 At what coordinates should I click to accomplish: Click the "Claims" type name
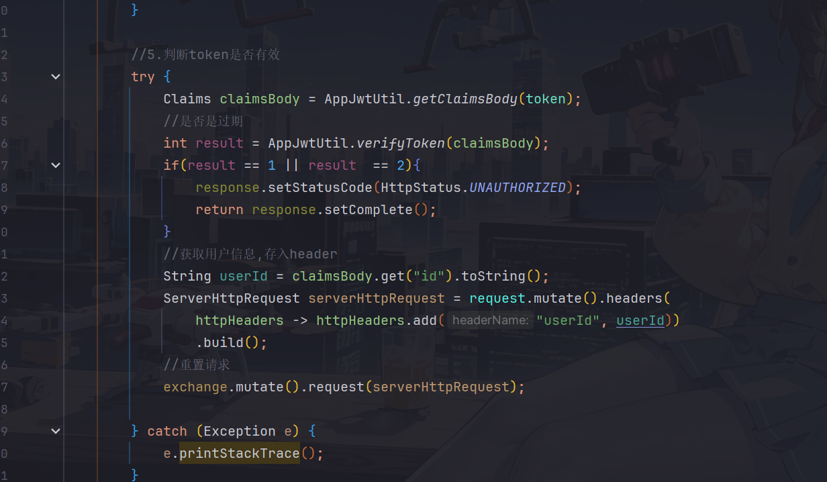(x=187, y=99)
